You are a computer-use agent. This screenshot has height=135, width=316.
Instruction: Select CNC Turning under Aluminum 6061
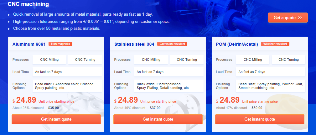(85, 60)
